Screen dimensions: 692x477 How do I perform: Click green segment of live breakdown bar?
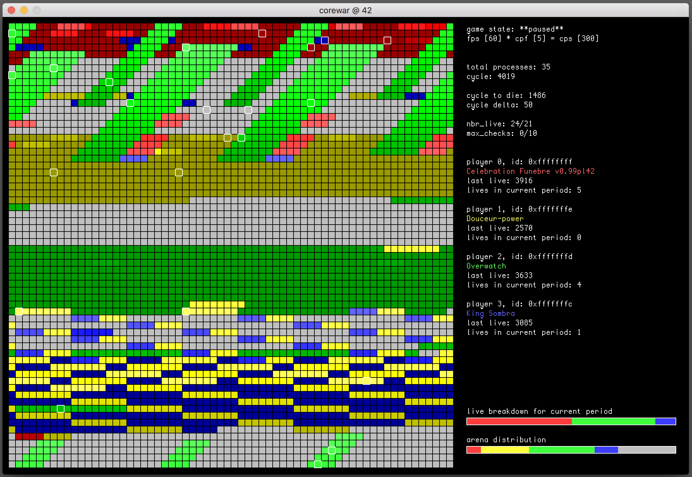pyautogui.click(x=613, y=421)
